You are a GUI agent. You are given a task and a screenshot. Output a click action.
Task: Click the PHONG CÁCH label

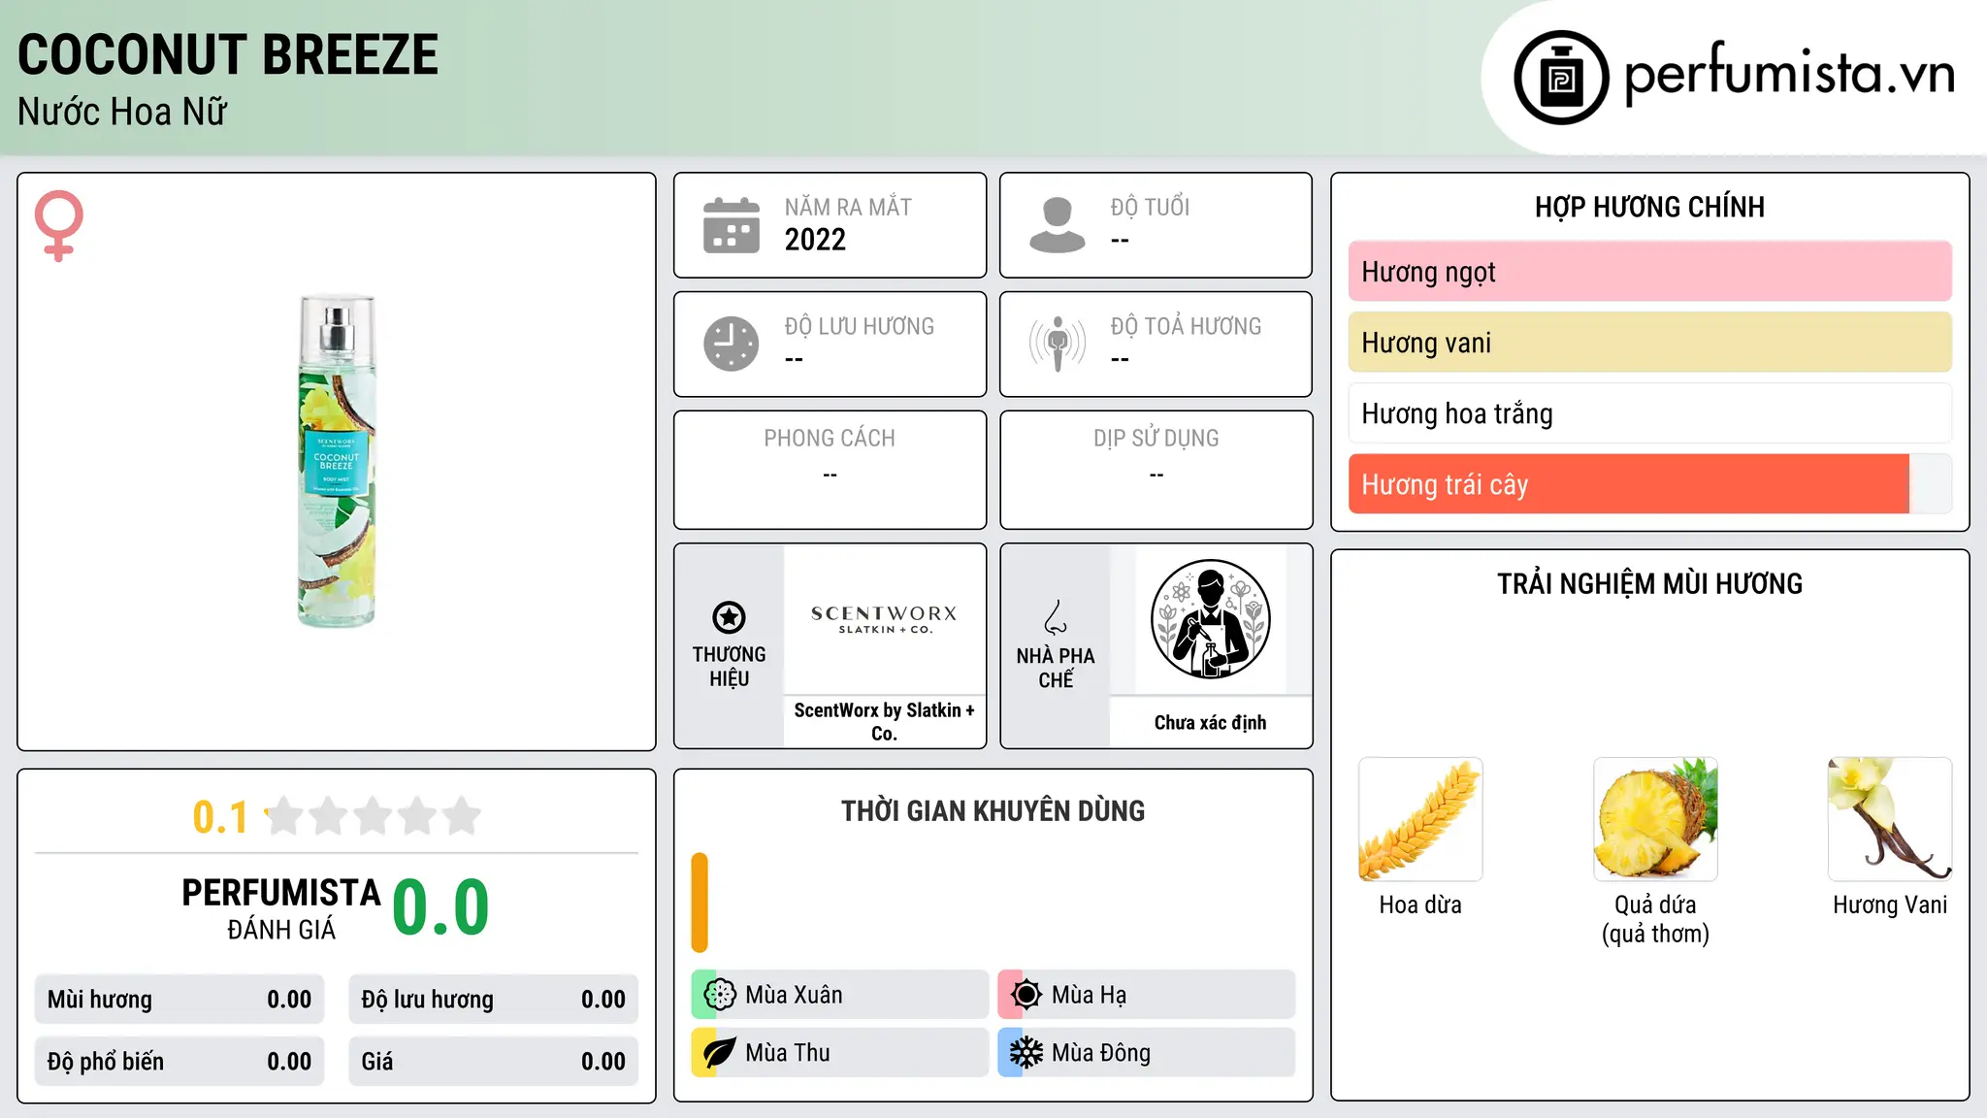[830, 439]
